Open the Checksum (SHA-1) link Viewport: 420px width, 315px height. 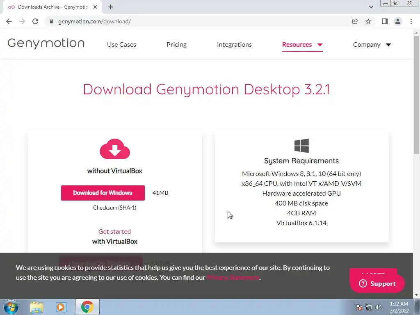point(115,208)
